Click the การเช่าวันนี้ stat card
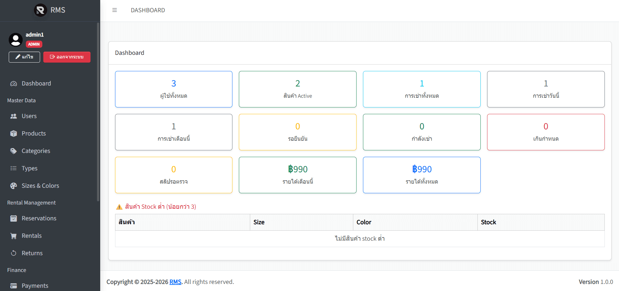619x291 pixels. (546, 89)
